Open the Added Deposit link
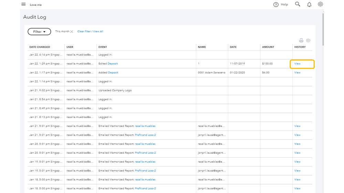Image resolution: width=344 pixels, height=193 pixels. tap(113, 73)
